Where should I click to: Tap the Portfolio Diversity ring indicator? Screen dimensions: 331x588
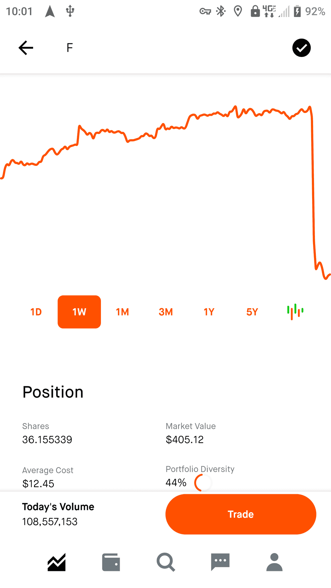pyautogui.click(x=203, y=482)
